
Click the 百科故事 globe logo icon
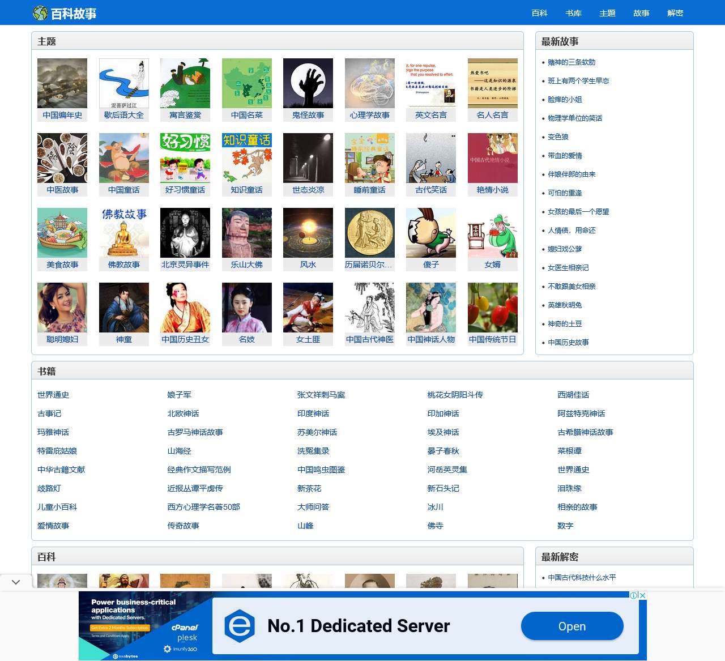click(x=40, y=13)
